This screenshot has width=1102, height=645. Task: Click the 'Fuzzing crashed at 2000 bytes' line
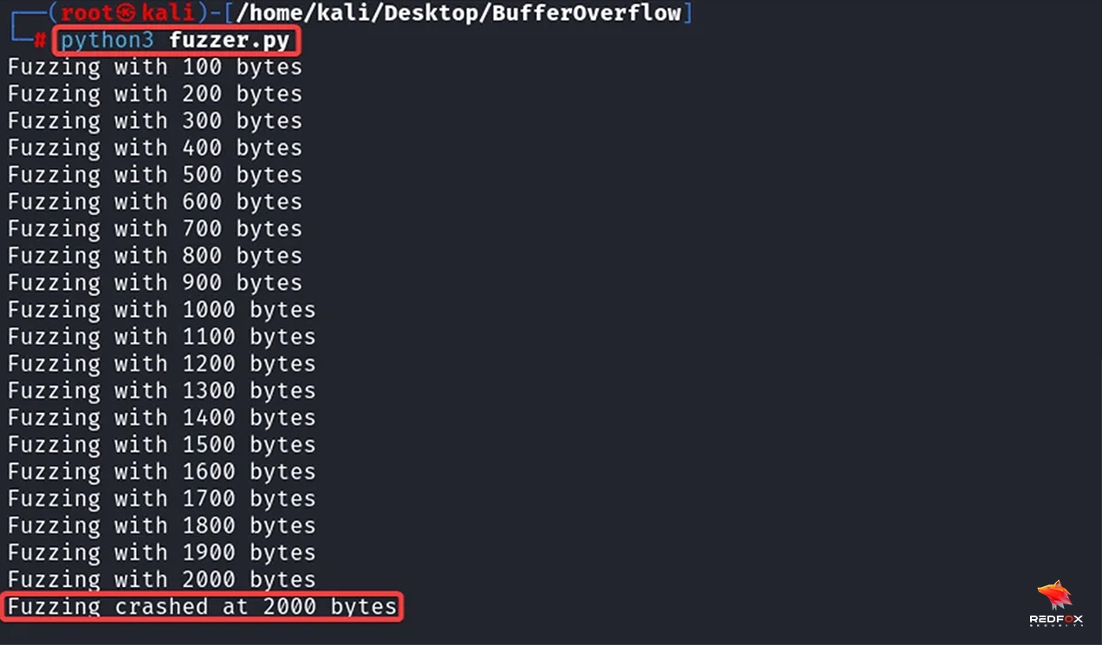point(202,607)
